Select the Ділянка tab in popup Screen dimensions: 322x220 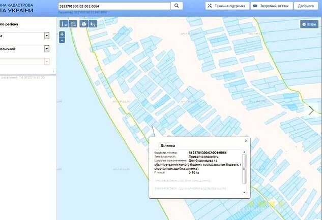(x=167, y=145)
